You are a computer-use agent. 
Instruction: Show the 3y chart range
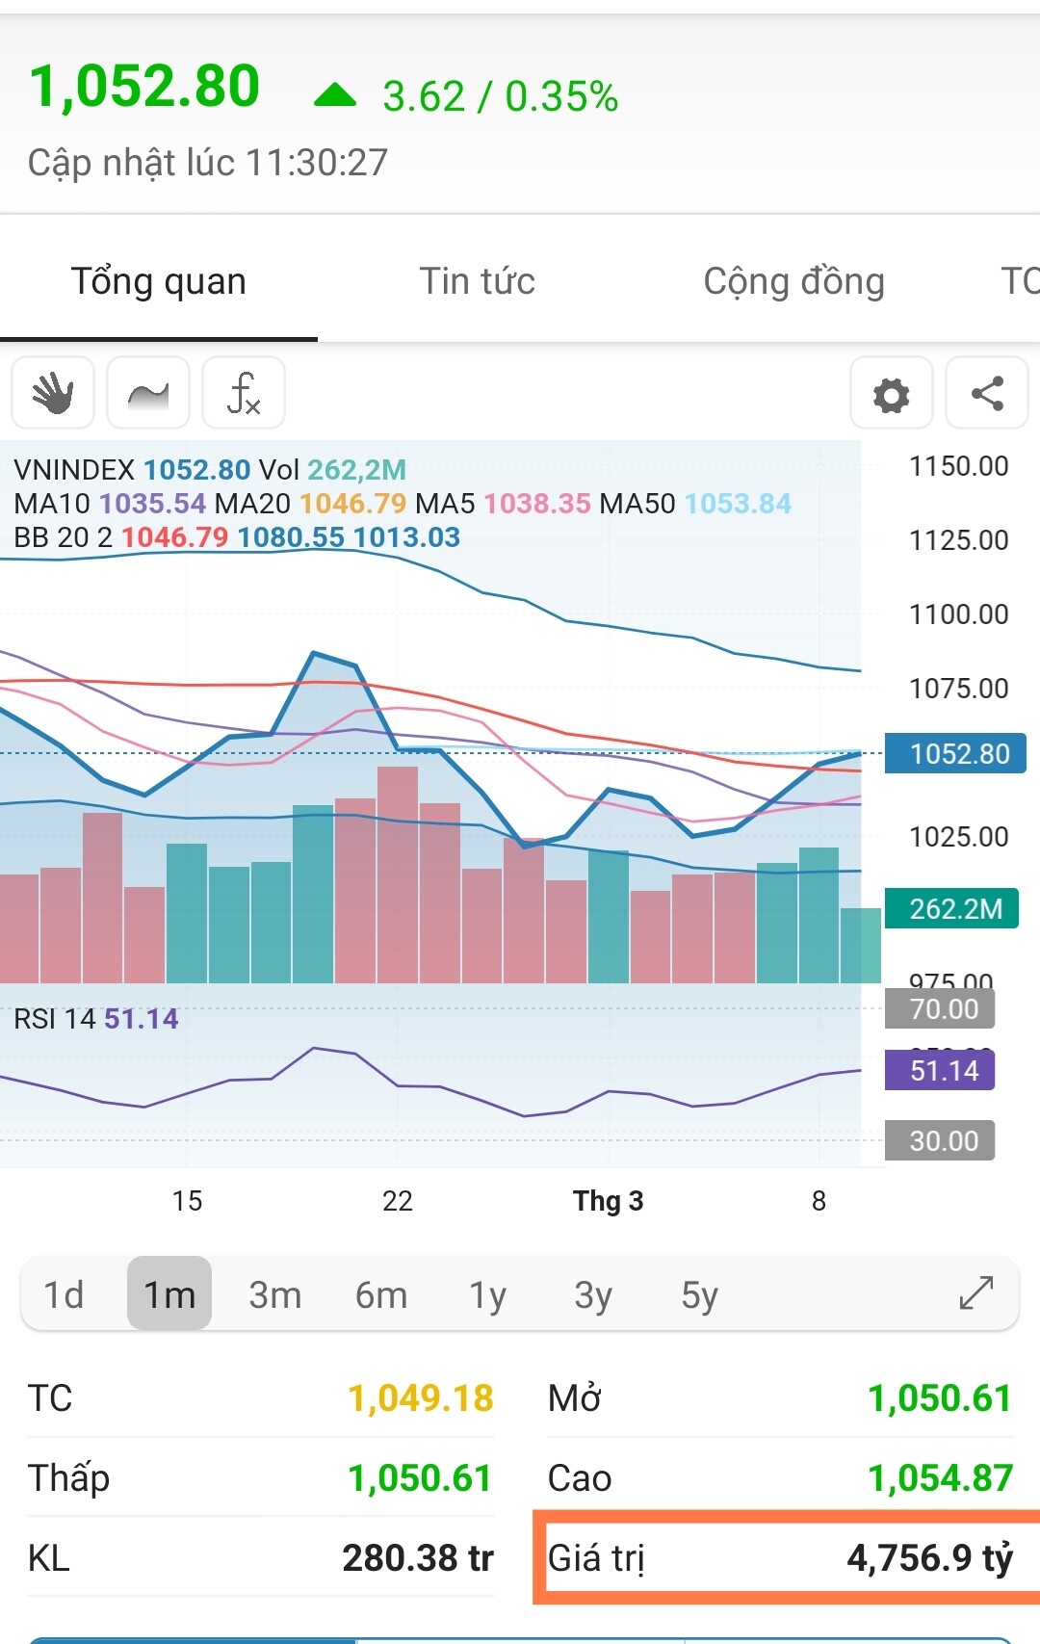pos(593,1294)
